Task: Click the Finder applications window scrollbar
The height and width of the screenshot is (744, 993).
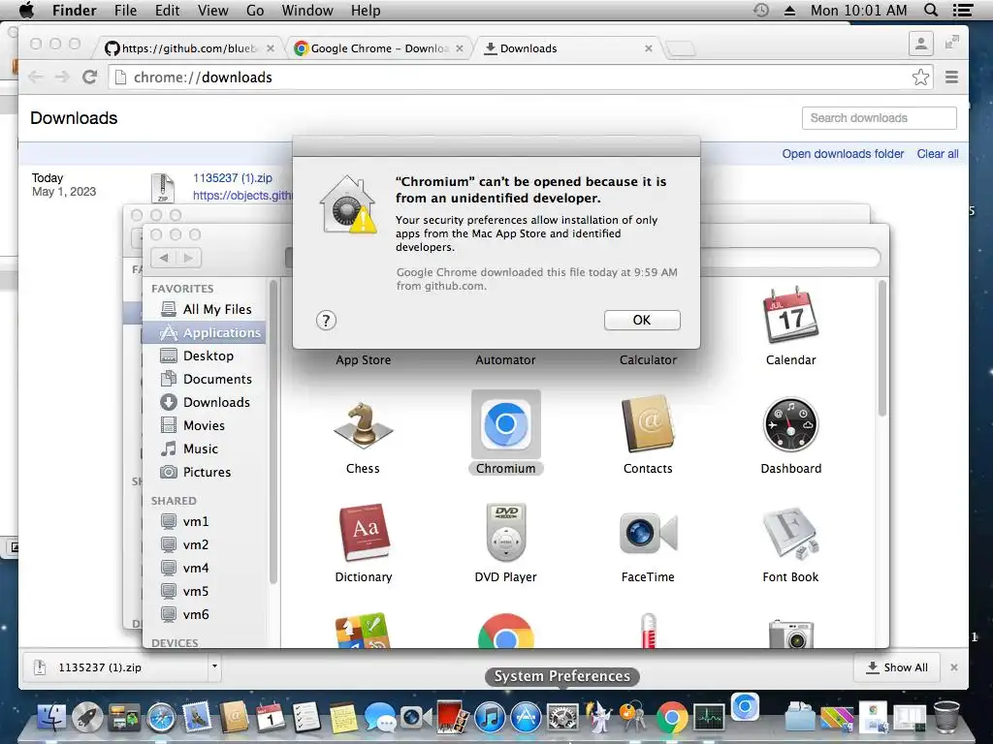Action: click(x=881, y=349)
